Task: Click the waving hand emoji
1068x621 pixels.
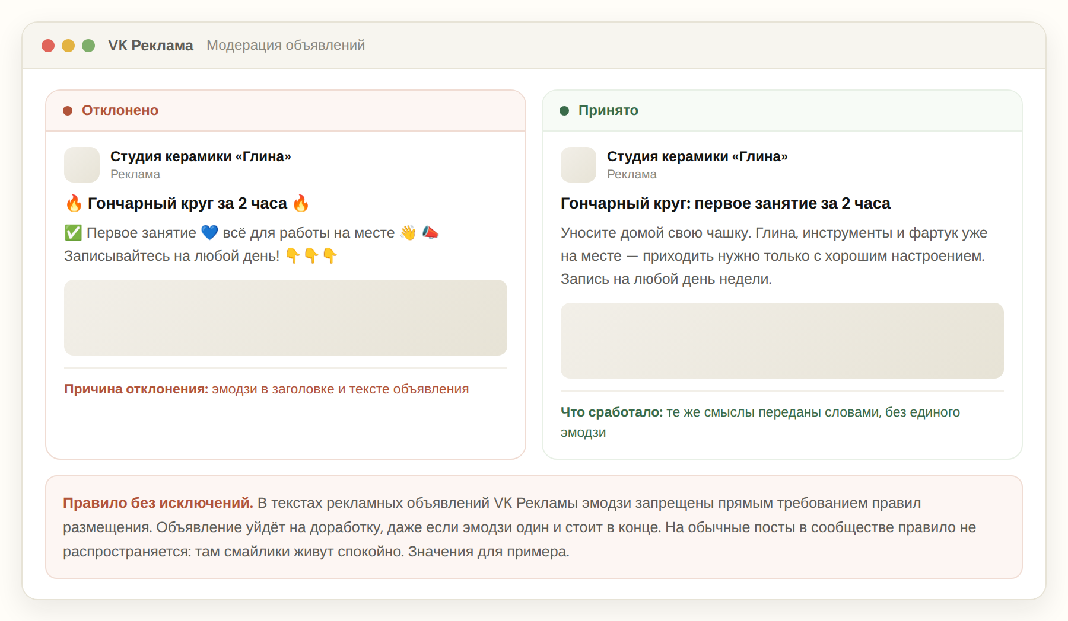Action: [x=408, y=232]
